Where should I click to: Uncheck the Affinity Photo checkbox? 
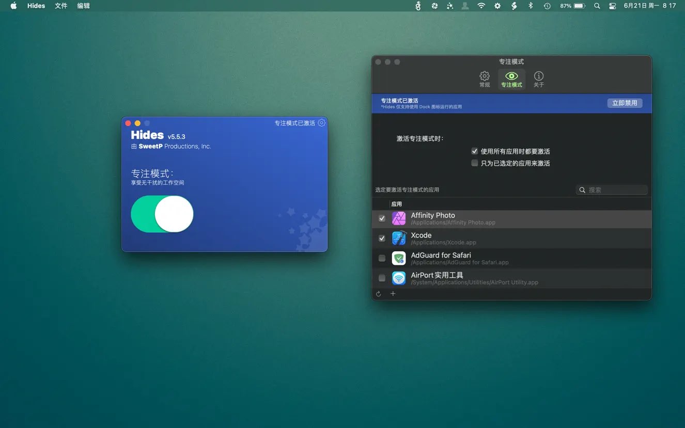click(x=382, y=218)
